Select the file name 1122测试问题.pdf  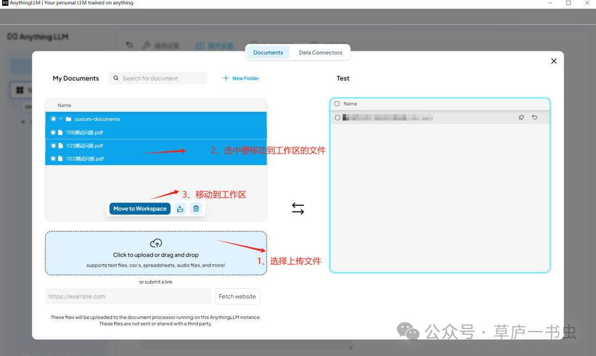pyautogui.click(x=85, y=158)
